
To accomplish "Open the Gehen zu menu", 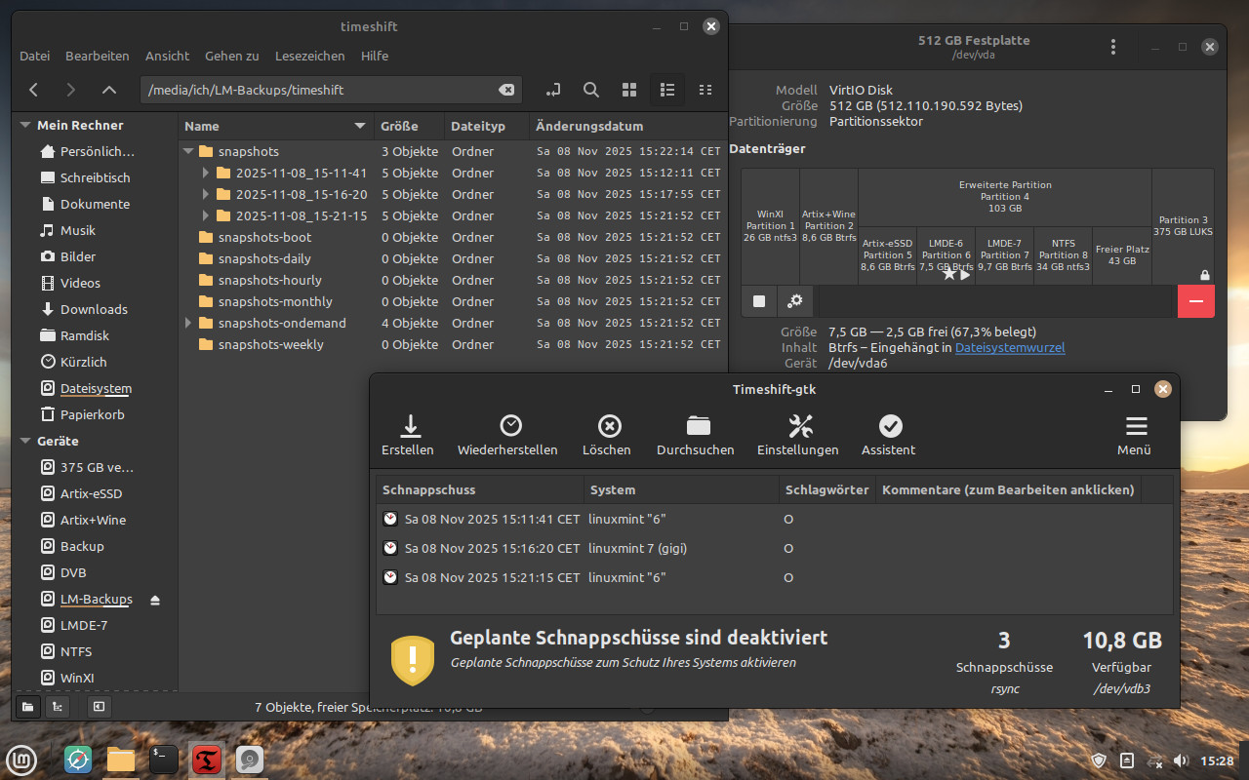I will (231, 56).
